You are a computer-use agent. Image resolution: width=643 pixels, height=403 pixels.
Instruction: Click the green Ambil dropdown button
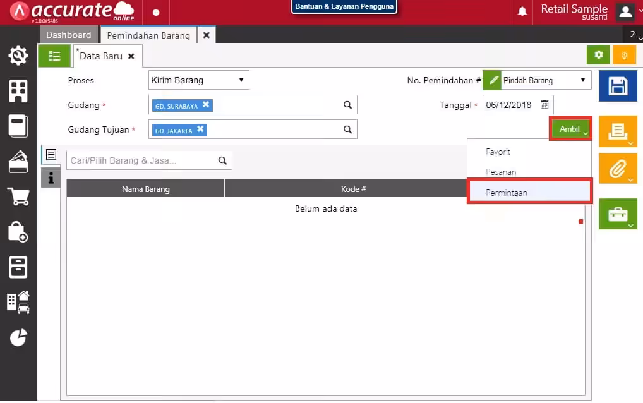pyautogui.click(x=570, y=129)
